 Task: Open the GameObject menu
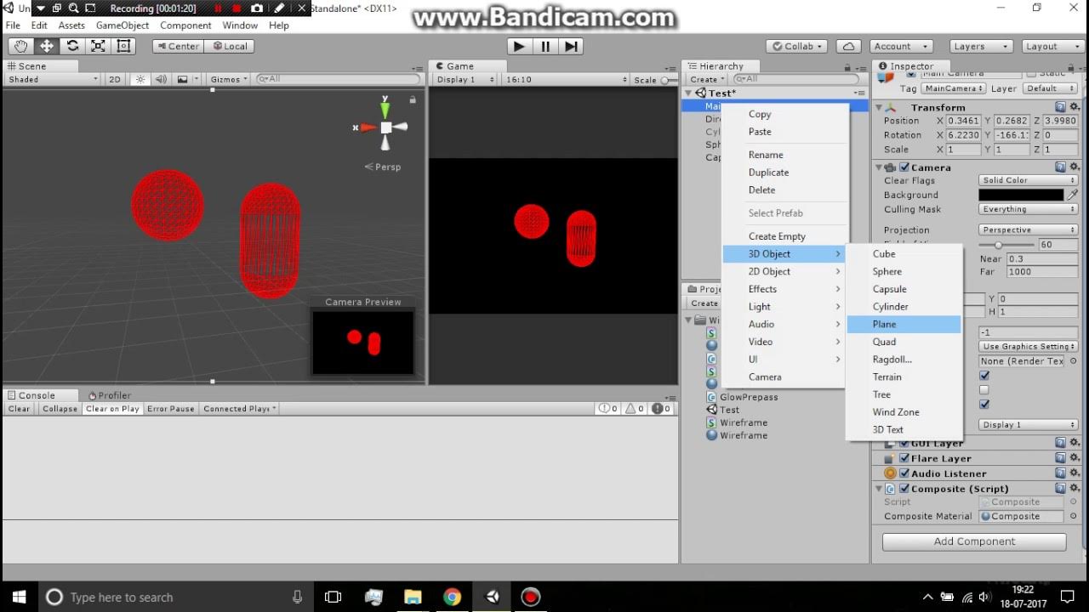[123, 25]
